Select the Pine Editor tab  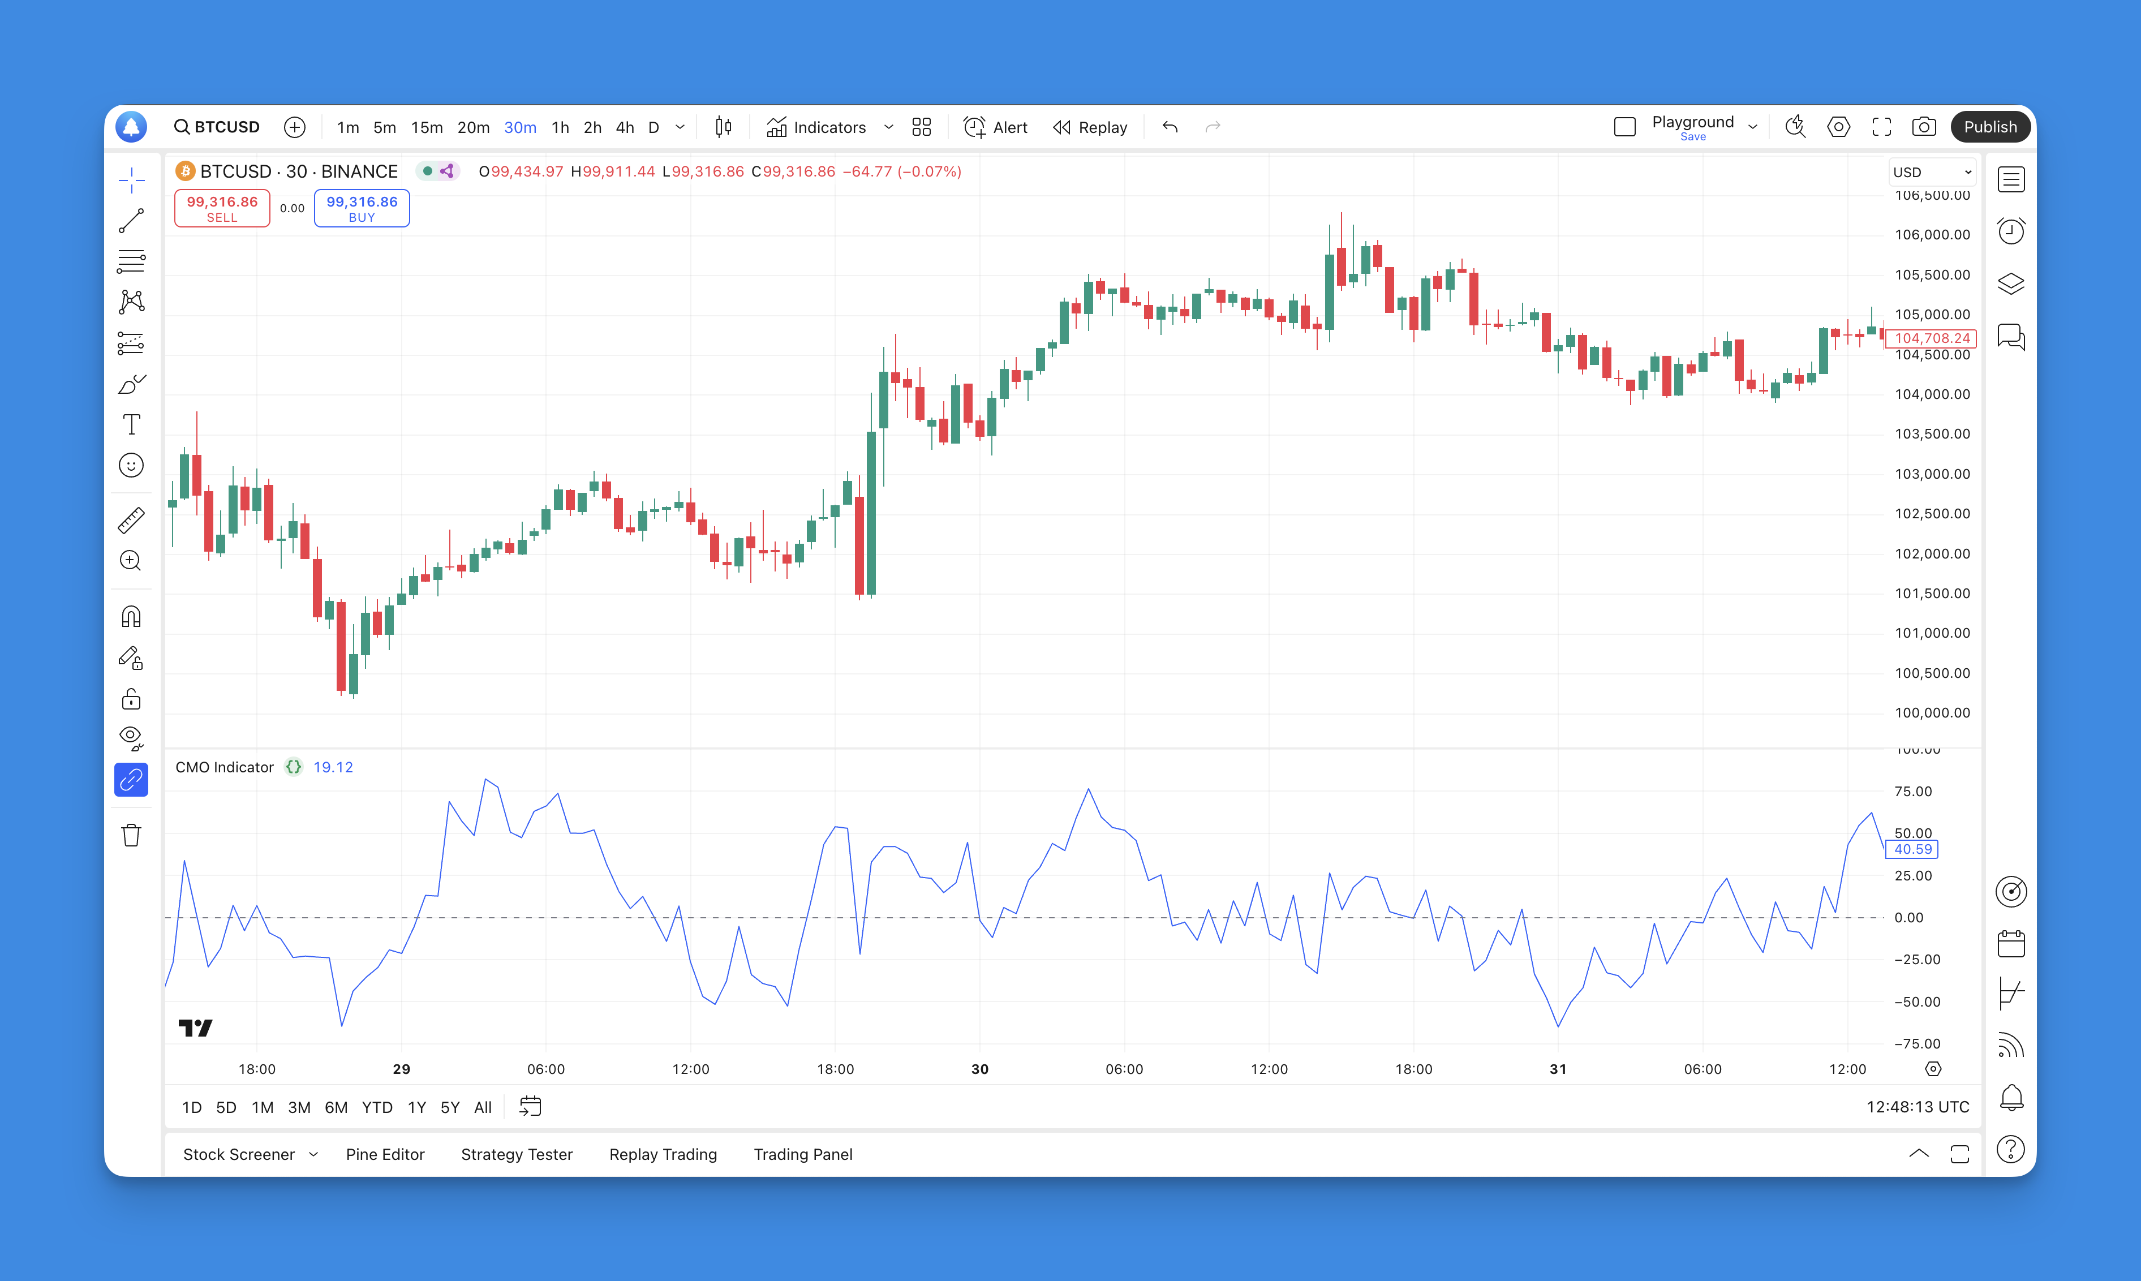[386, 1154]
